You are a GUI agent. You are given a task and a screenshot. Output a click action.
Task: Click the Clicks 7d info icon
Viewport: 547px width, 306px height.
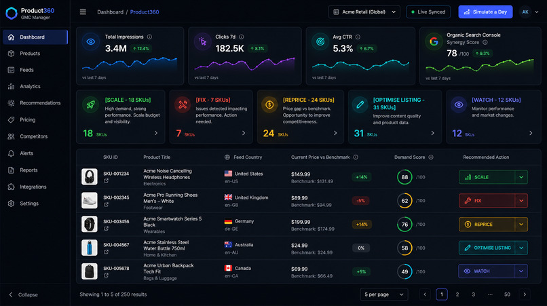coord(242,37)
